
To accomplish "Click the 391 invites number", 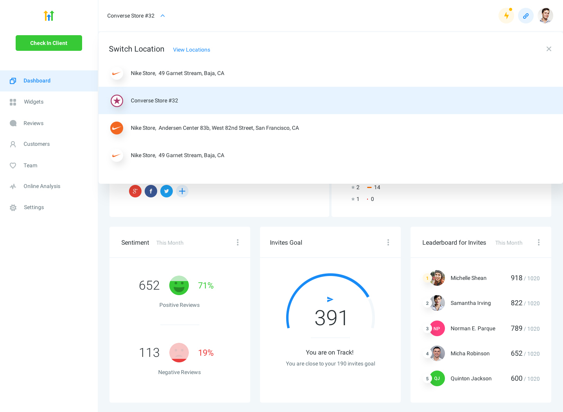I will coord(331,318).
